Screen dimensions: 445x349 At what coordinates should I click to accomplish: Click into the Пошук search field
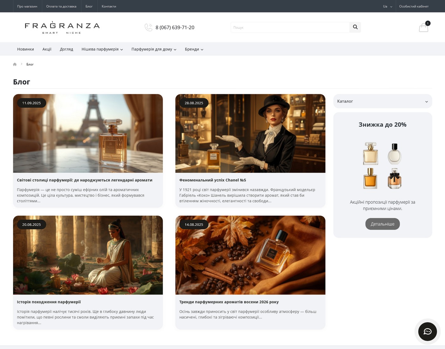point(290,27)
